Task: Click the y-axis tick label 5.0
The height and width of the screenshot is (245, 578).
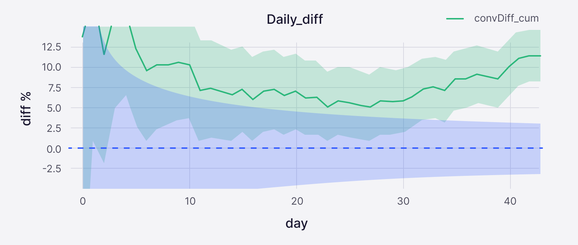Action: tap(54, 108)
